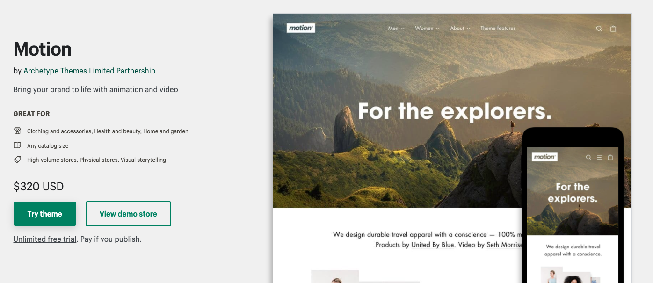Screen dimensions: 653x283
Task: Click the tag icon beside High-volume stores
Action: pos(17,160)
